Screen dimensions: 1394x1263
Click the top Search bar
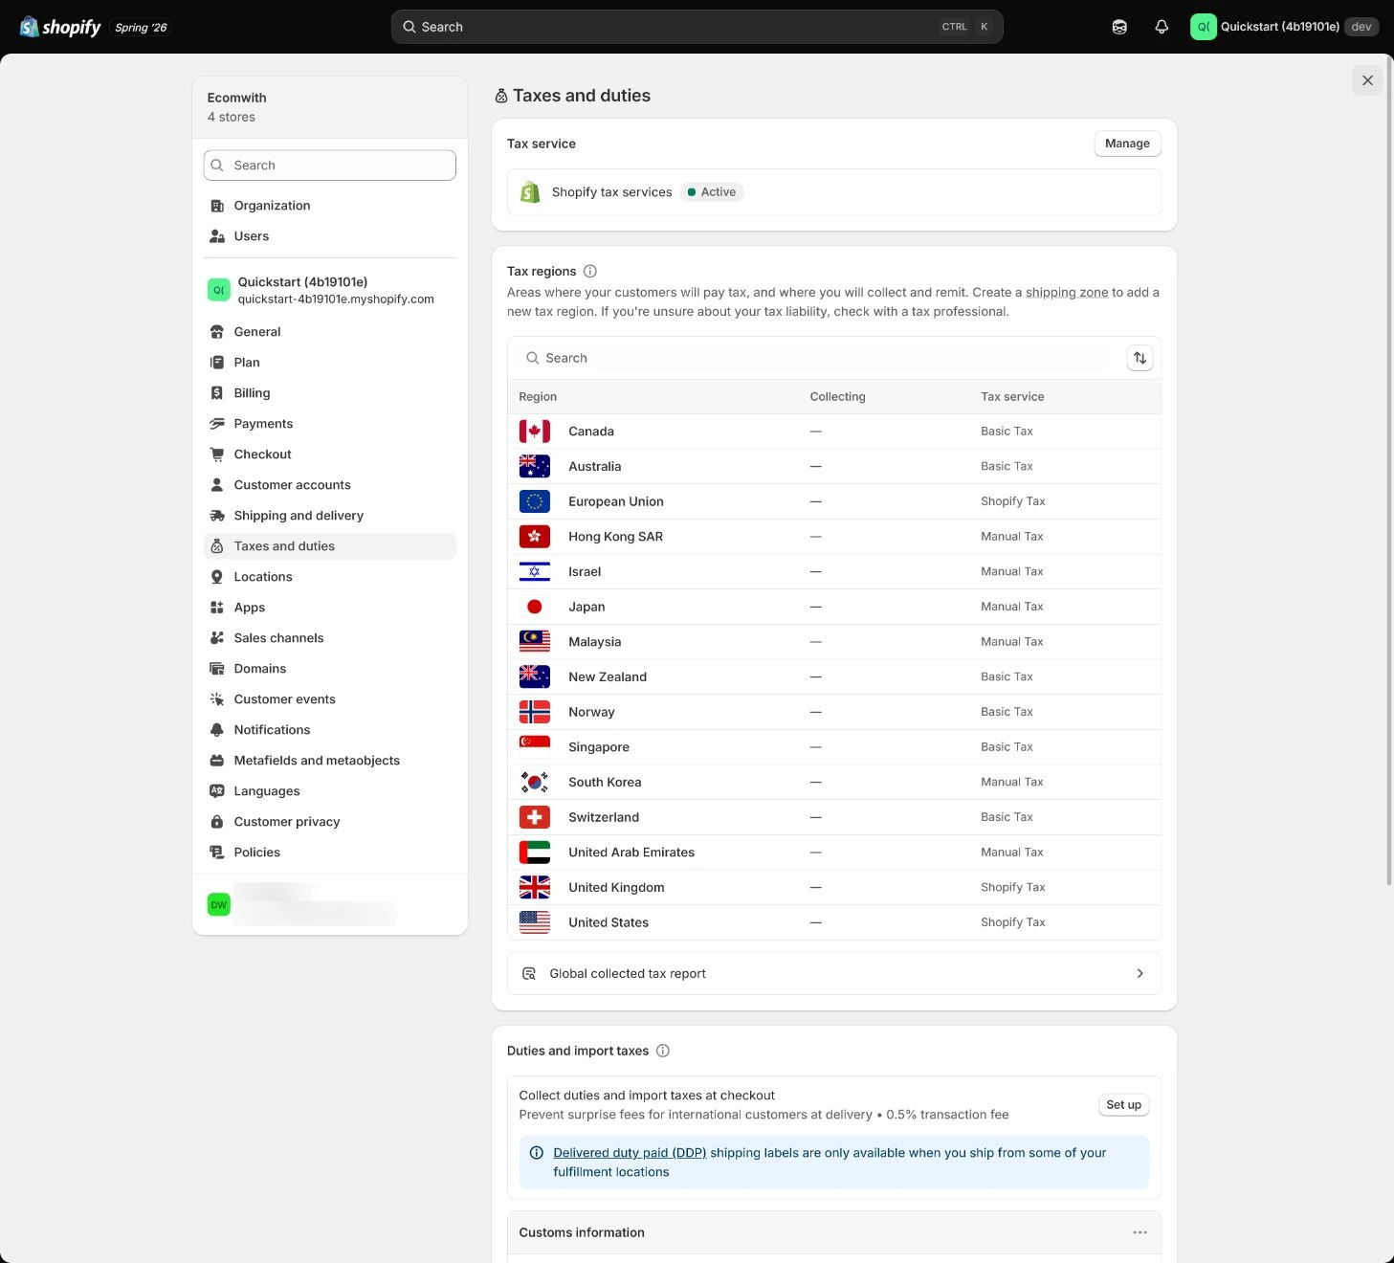697,27
